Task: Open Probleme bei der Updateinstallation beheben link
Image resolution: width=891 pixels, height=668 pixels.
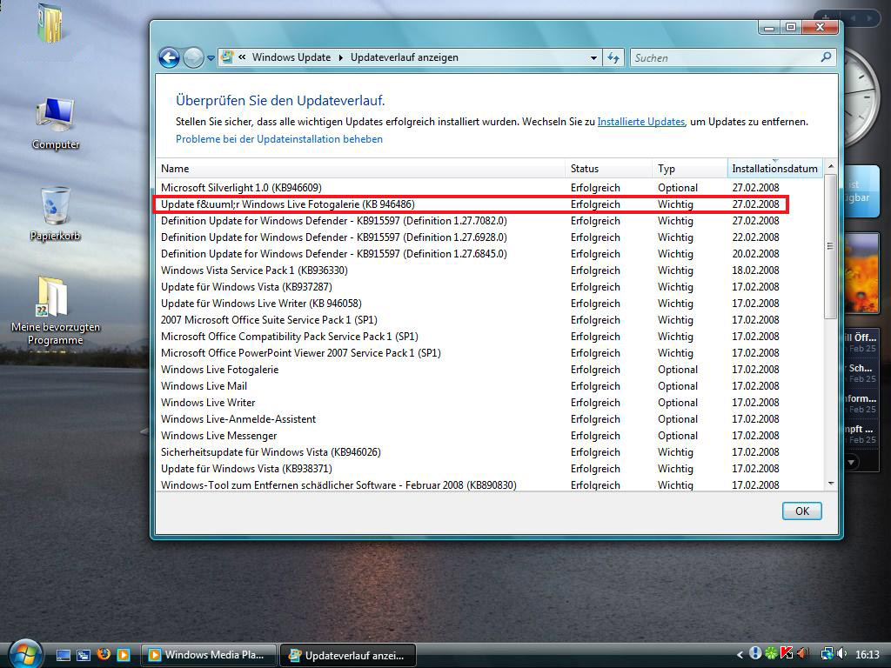Action: pos(279,139)
